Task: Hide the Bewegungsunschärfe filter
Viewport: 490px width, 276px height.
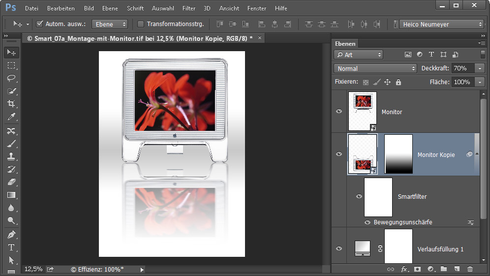Action: click(367, 222)
